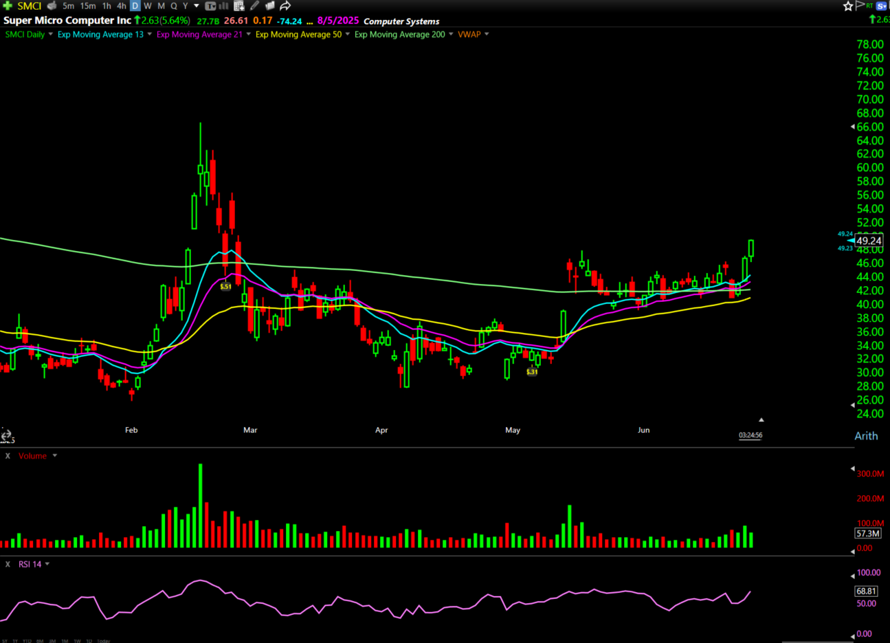
Task: Click the -74.24 value in header
Action: [289, 21]
